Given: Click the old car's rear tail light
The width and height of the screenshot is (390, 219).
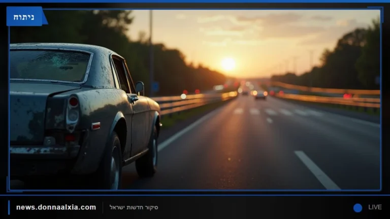Looking at the screenshot, I should coord(73,113).
